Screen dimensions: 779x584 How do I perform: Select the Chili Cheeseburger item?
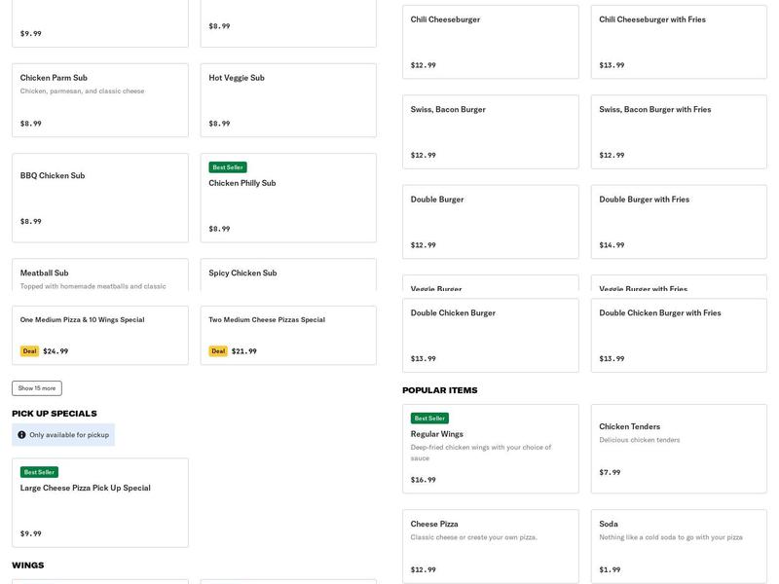(490, 41)
